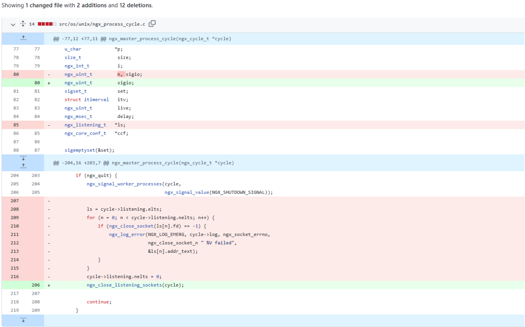
Task: Expand remaining lines at bottom of diff
Action: click(x=23, y=320)
